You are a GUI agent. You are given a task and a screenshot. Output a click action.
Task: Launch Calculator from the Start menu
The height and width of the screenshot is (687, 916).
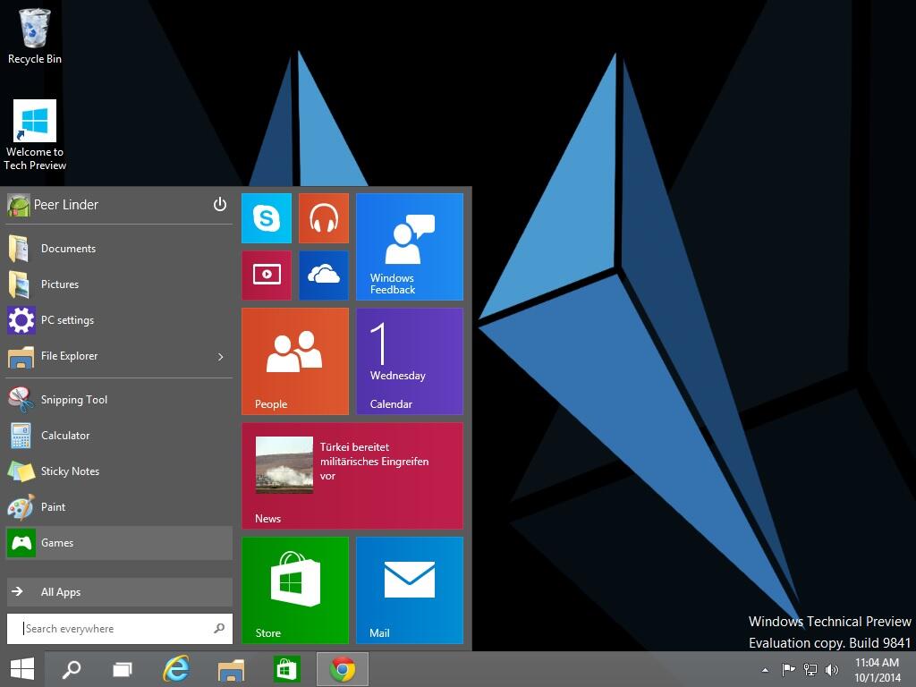119,436
